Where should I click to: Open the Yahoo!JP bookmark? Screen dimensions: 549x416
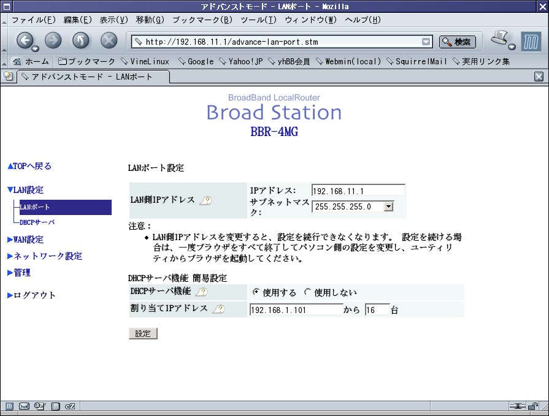(x=241, y=61)
